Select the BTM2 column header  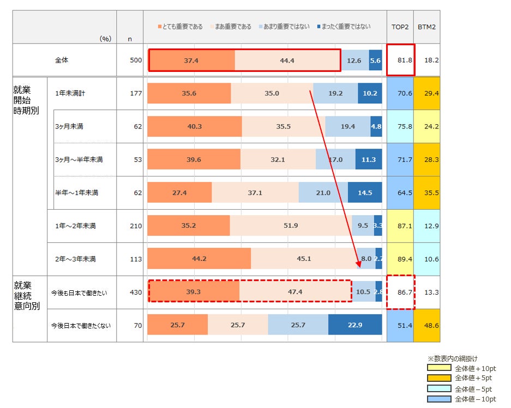point(426,27)
